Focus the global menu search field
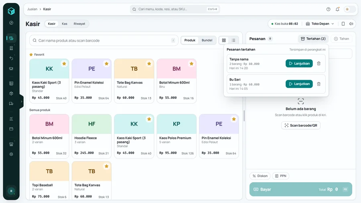 (x=175, y=9)
